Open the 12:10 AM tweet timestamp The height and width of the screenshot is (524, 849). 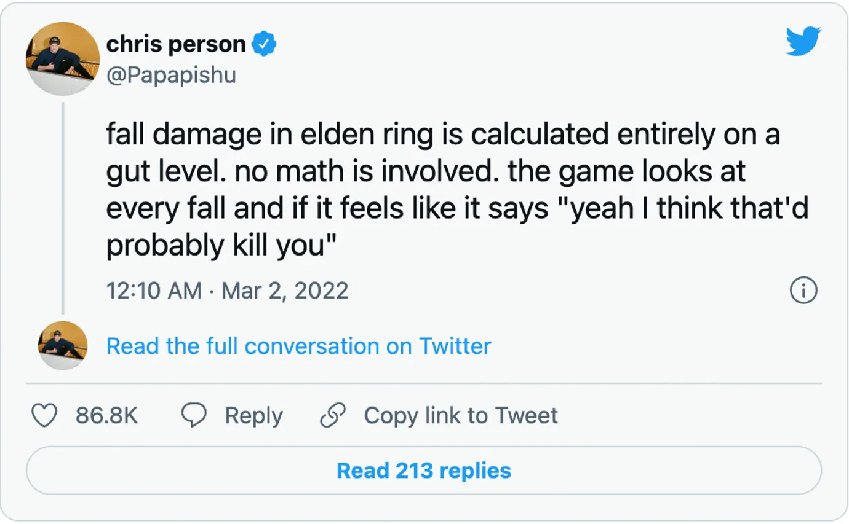(x=154, y=290)
